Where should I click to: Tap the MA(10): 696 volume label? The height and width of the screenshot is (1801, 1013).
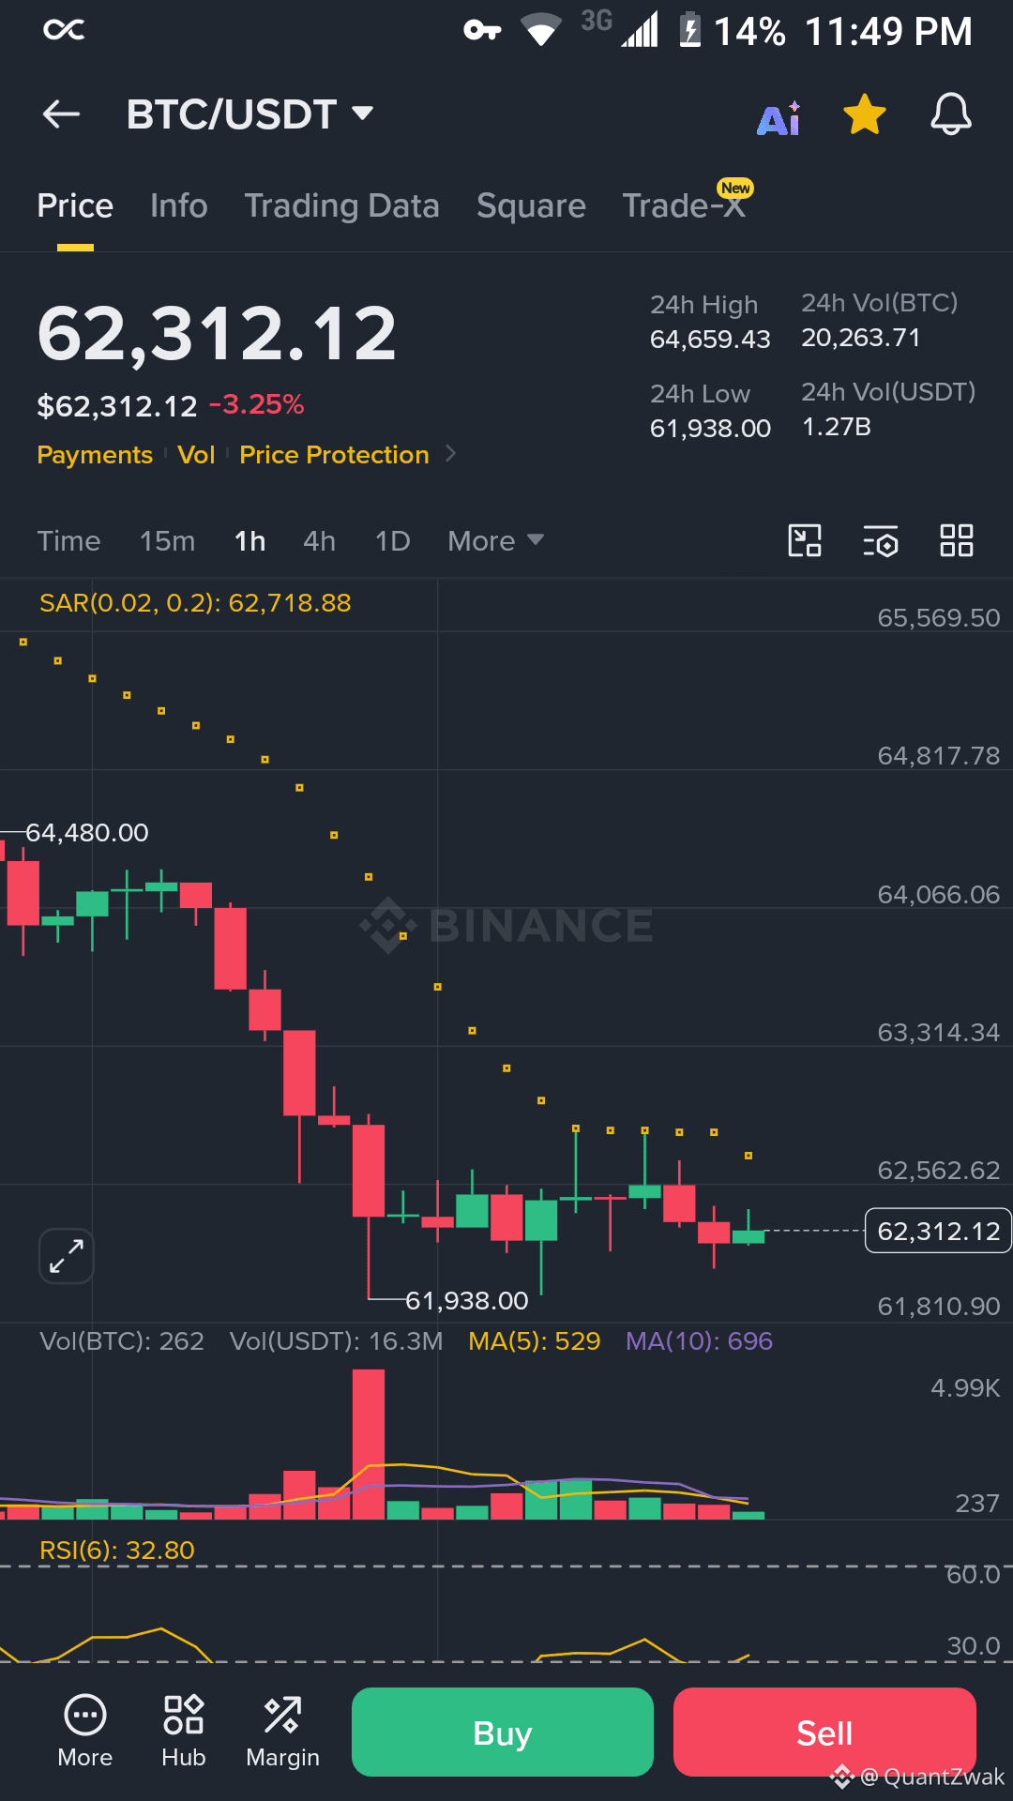(699, 1341)
